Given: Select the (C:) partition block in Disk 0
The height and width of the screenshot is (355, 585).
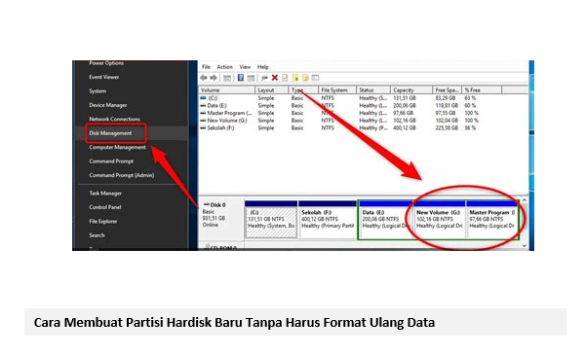Looking at the screenshot, I should click(271, 220).
